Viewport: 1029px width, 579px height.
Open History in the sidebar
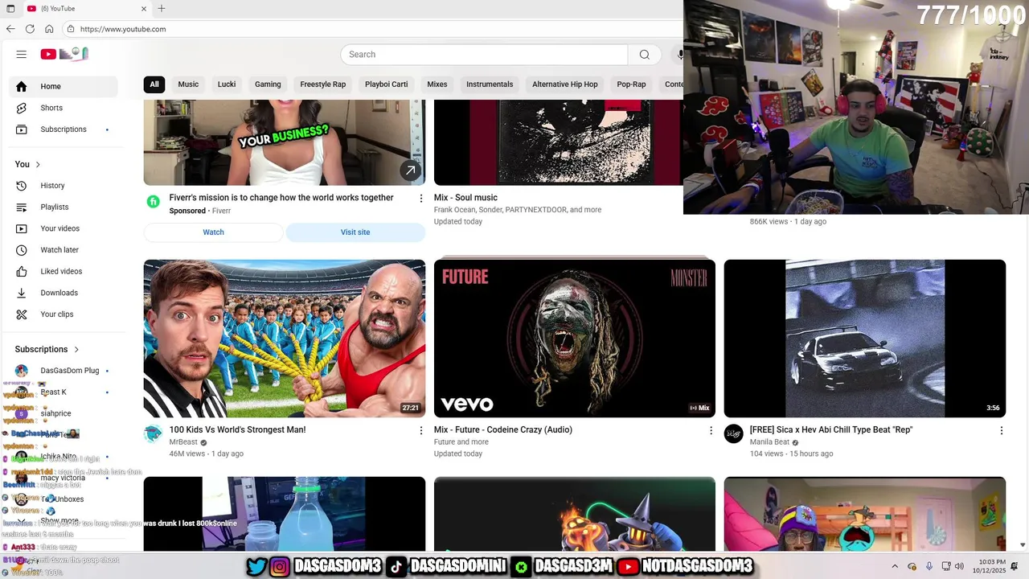tap(63, 186)
